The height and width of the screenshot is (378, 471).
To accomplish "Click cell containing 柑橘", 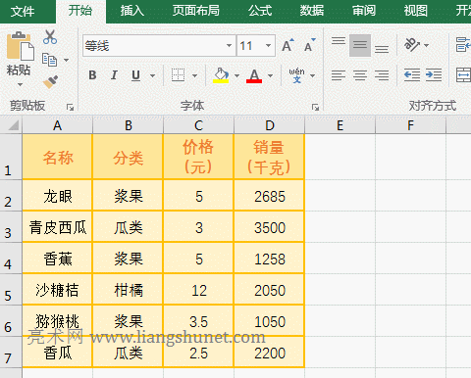I will pos(128,290).
